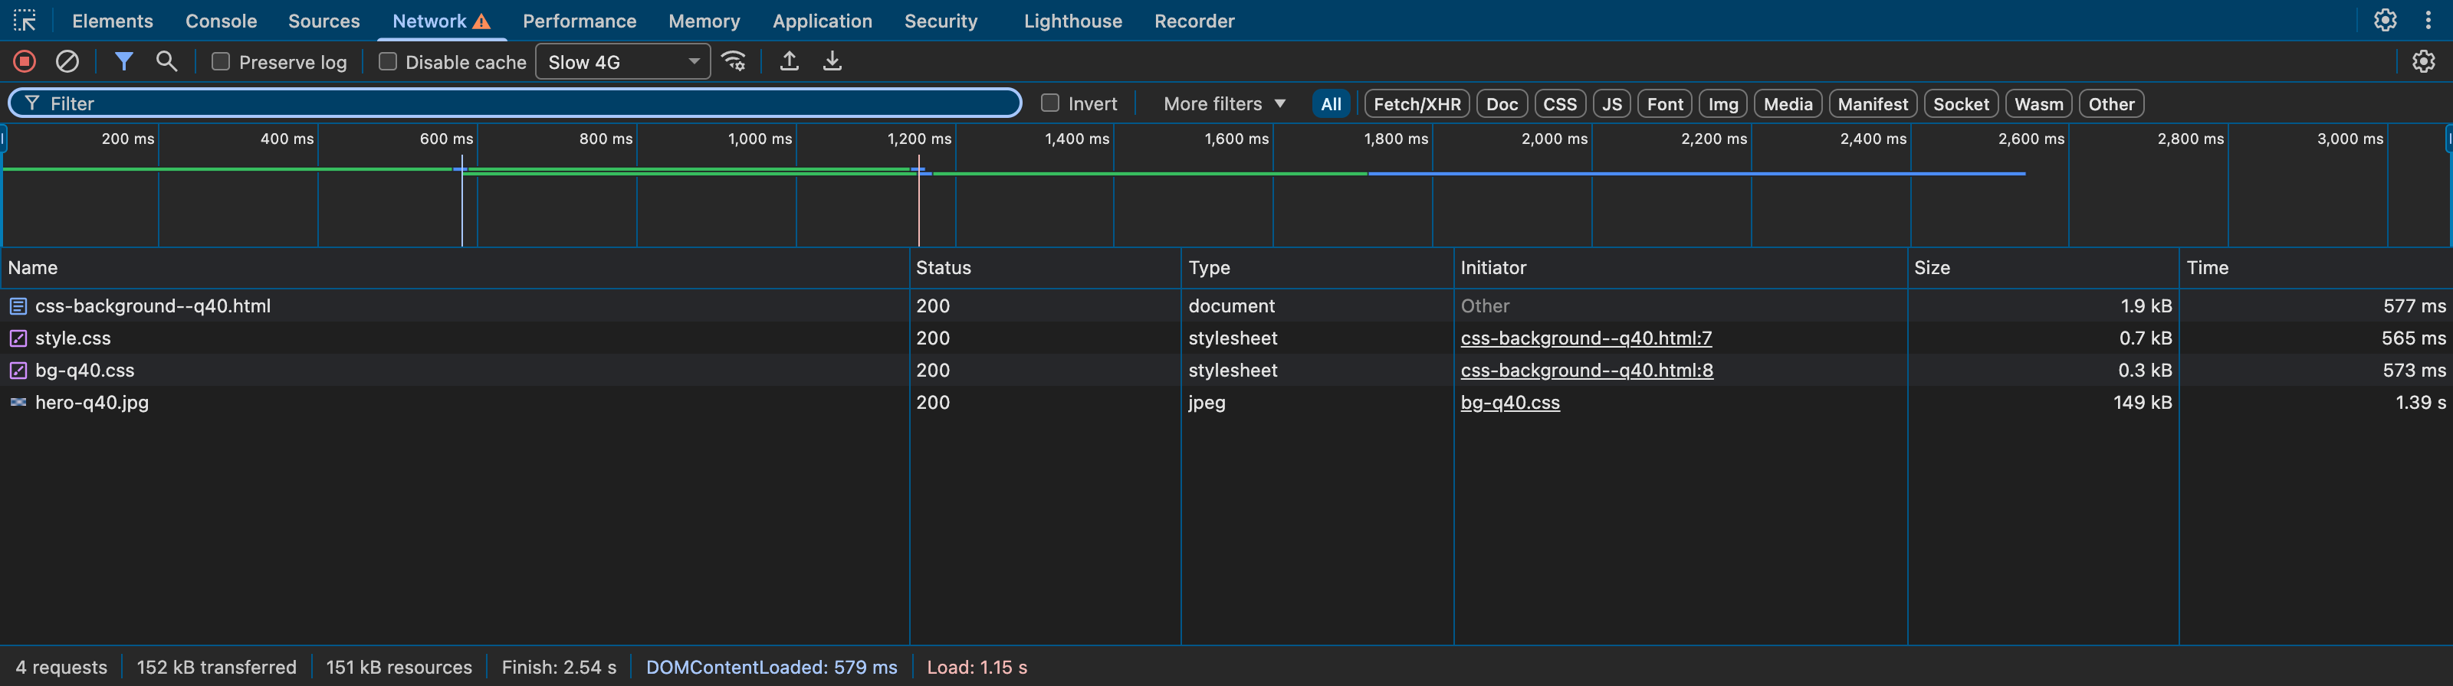
Task: Enable Disable cache checkbox
Action: tap(388, 62)
